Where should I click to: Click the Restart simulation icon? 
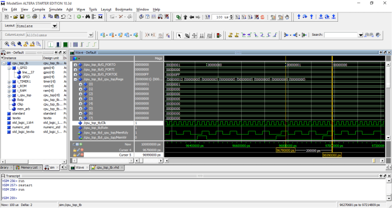point(207,17)
